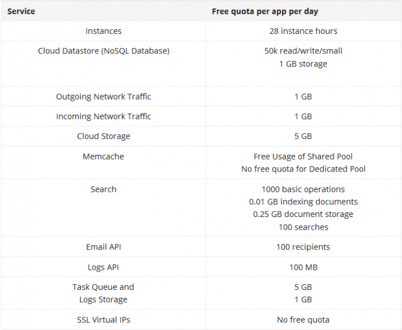Click the "Search" service label

point(103,189)
